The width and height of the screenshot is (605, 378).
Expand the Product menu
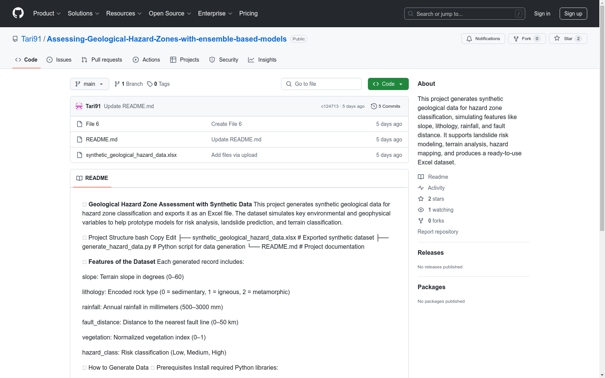pos(47,13)
